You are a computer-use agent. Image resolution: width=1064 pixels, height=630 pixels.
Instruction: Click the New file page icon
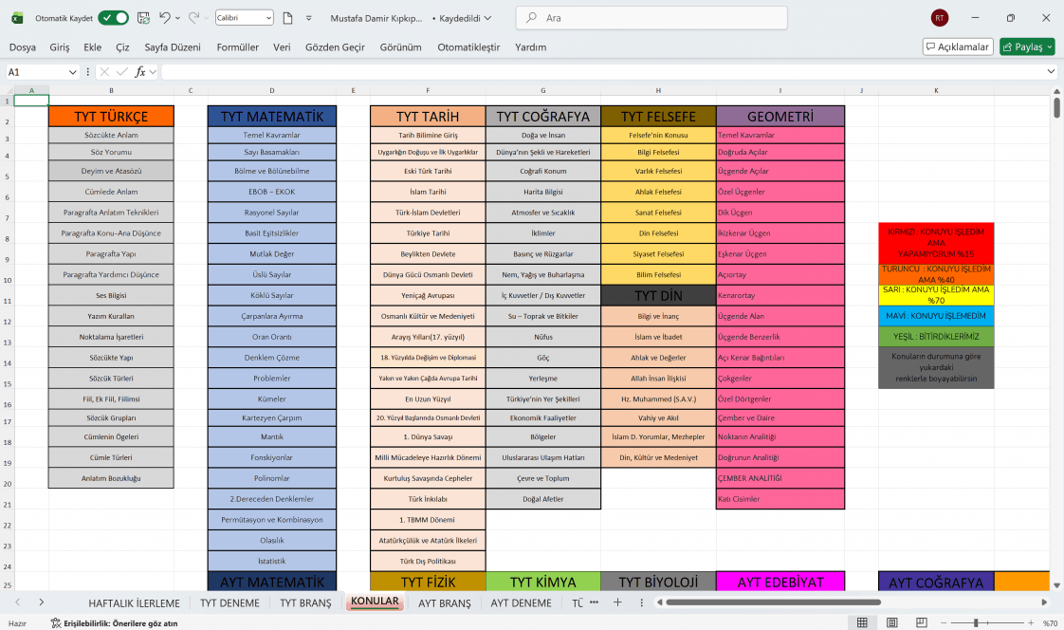(287, 18)
